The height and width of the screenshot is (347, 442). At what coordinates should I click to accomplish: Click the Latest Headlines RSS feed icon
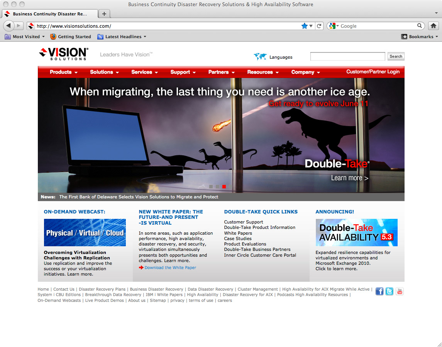[100, 37]
